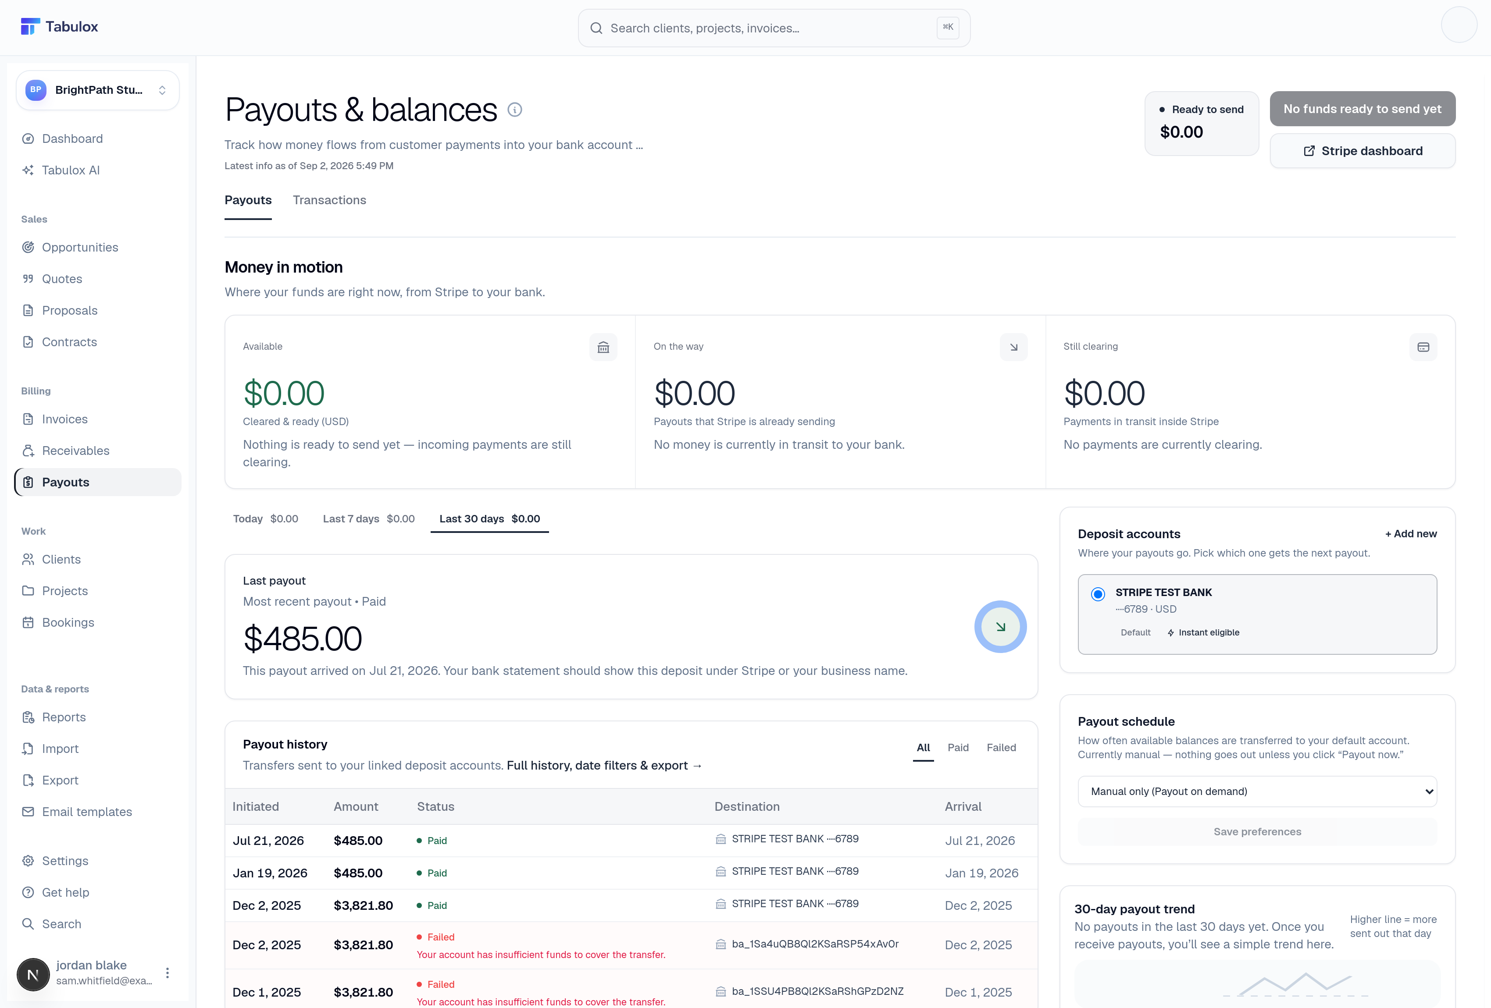The height and width of the screenshot is (1008, 1491).
Task: Click the round arrow icon on Last payout card
Action: [x=1000, y=626]
